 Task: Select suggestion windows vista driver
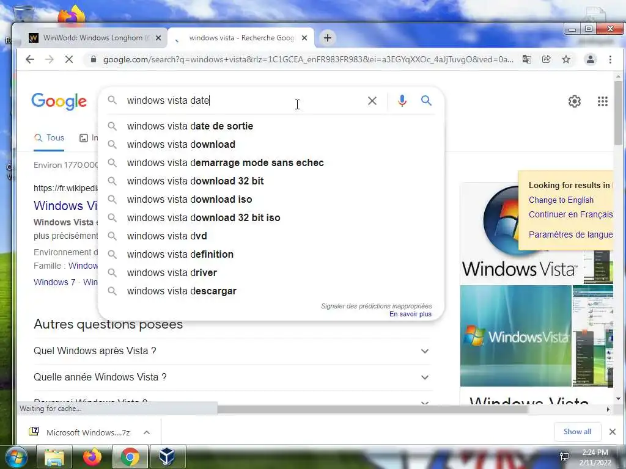pyautogui.click(x=271, y=273)
